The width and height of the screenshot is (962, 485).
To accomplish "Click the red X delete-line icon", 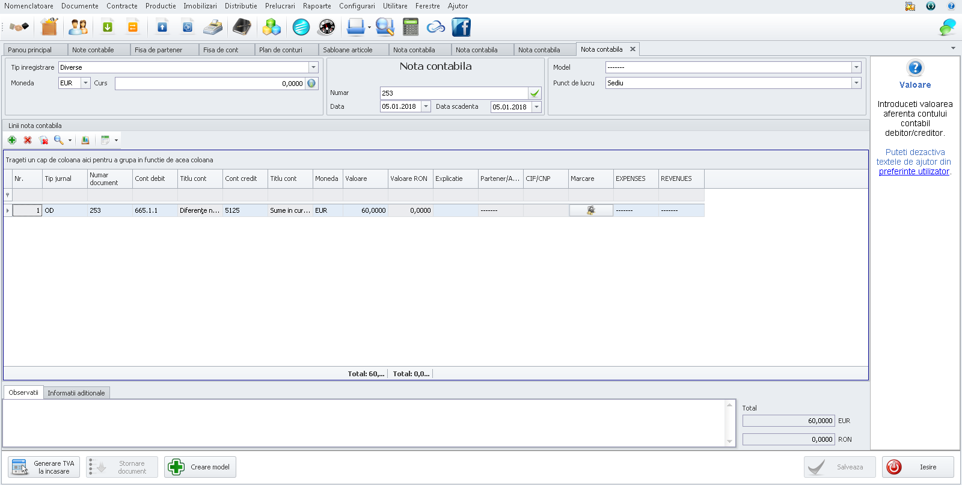I will coord(28,140).
